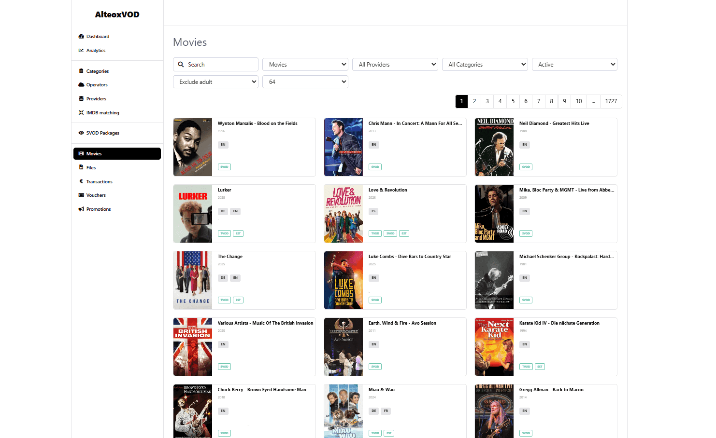Expand the All Providers dropdown
The height and width of the screenshot is (438, 716).
[x=395, y=65]
